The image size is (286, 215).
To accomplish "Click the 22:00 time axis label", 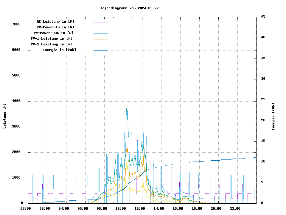I will click(x=235, y=208).
